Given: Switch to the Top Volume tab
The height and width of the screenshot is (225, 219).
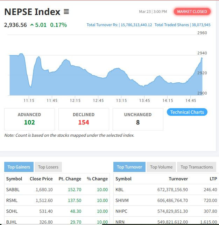Looking at the screenshot, I should click(x=161, y=167).
